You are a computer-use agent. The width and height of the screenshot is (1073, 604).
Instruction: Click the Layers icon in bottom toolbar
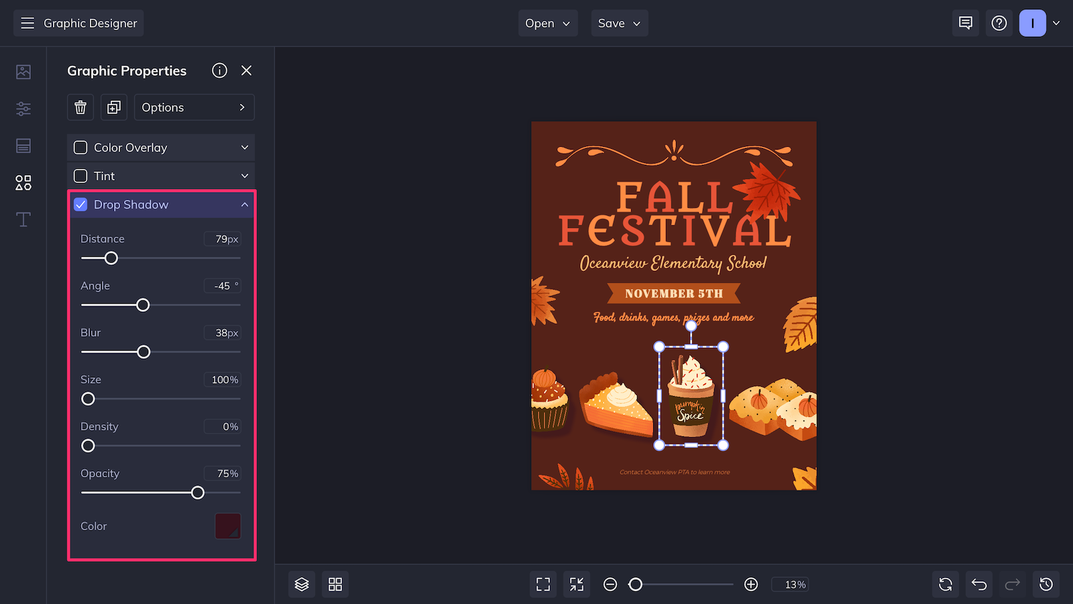[x=301, y=584]
